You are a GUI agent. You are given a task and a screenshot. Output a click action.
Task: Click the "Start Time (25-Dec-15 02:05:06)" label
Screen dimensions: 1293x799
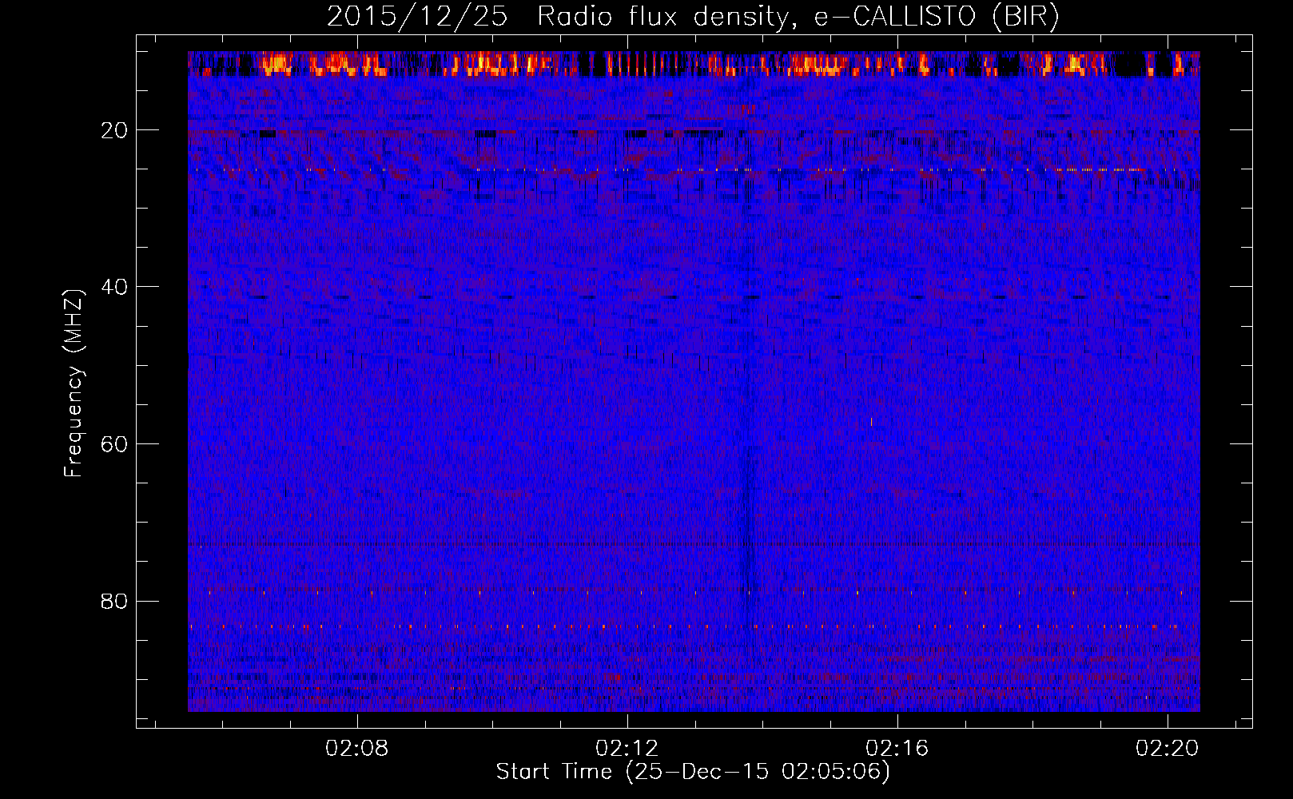point(693,772)
